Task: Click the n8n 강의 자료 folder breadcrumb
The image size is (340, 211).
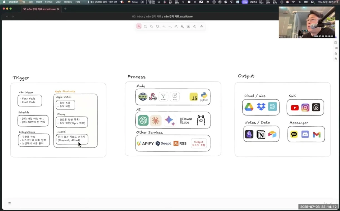Action: click(x=153, y=16)
